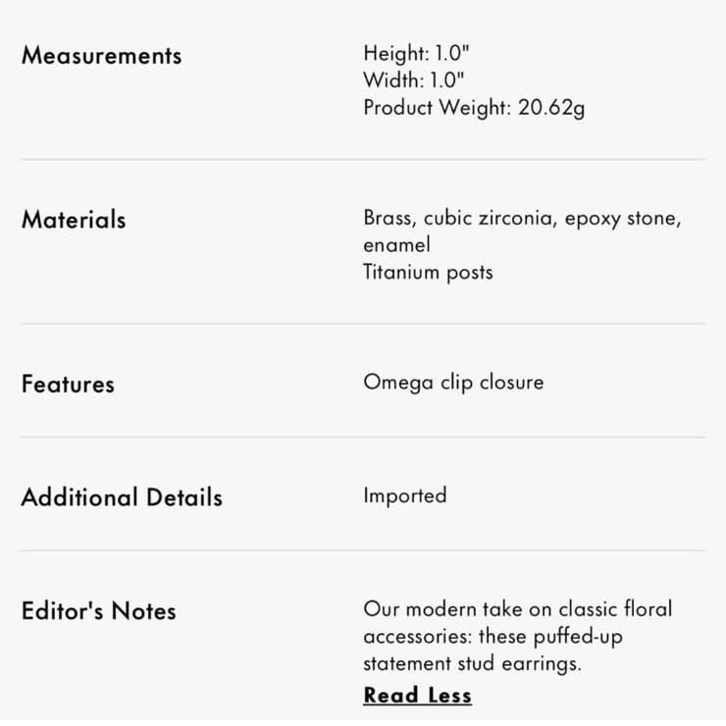Click the Height: 1.0" measurement text
This screenshot has width=726, height=726.
pyautogui.click(x=416, y=53)
